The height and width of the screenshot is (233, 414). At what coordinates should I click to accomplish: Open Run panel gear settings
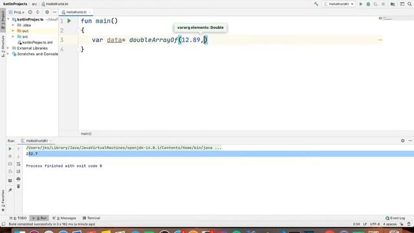coord(402,141)
